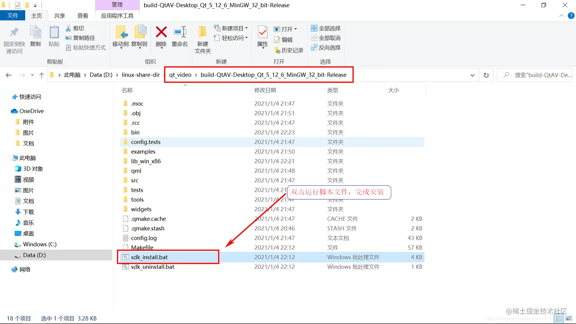Select OneDrive in the navigation pane
Viewport: 576px width, 324px height.
point(27,111)
